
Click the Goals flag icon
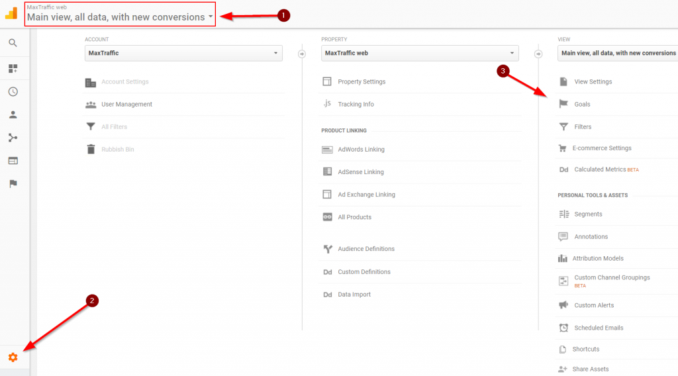[563, 104]
